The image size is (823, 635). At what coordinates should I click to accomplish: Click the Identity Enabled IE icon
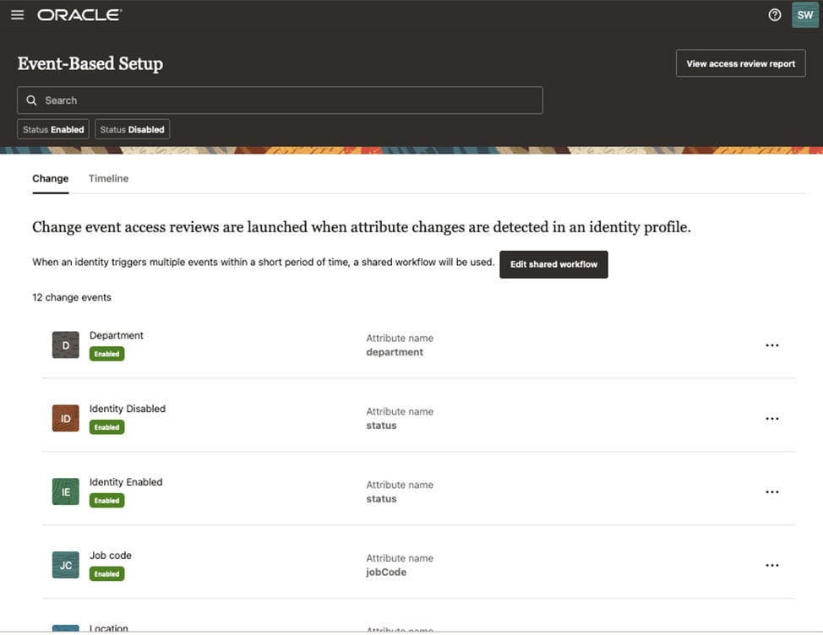tap(65, 491)
